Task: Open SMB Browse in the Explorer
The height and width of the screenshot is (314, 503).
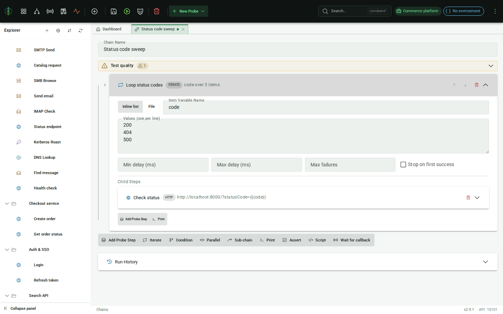Action: [x=45, y=81]
